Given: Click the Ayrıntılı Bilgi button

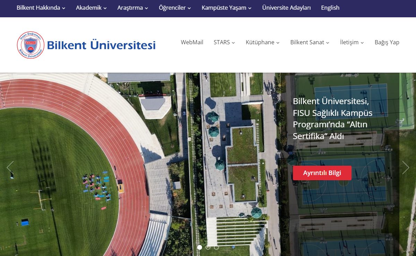Looking at the screenshot, I should 322,173.
